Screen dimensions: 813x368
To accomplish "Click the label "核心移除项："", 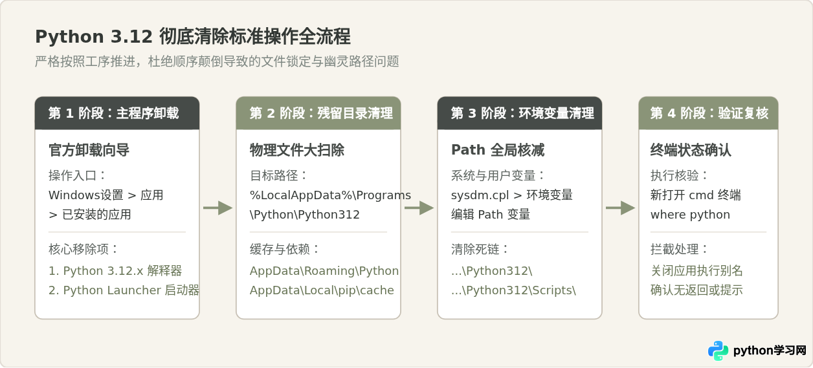I will tap(84, 249).
